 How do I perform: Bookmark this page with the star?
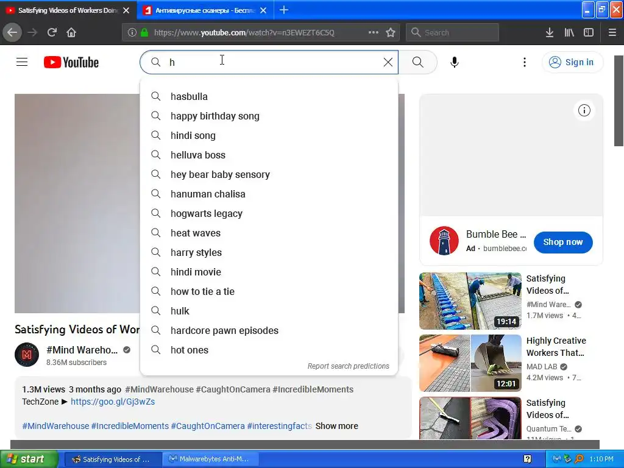[391, 32]
